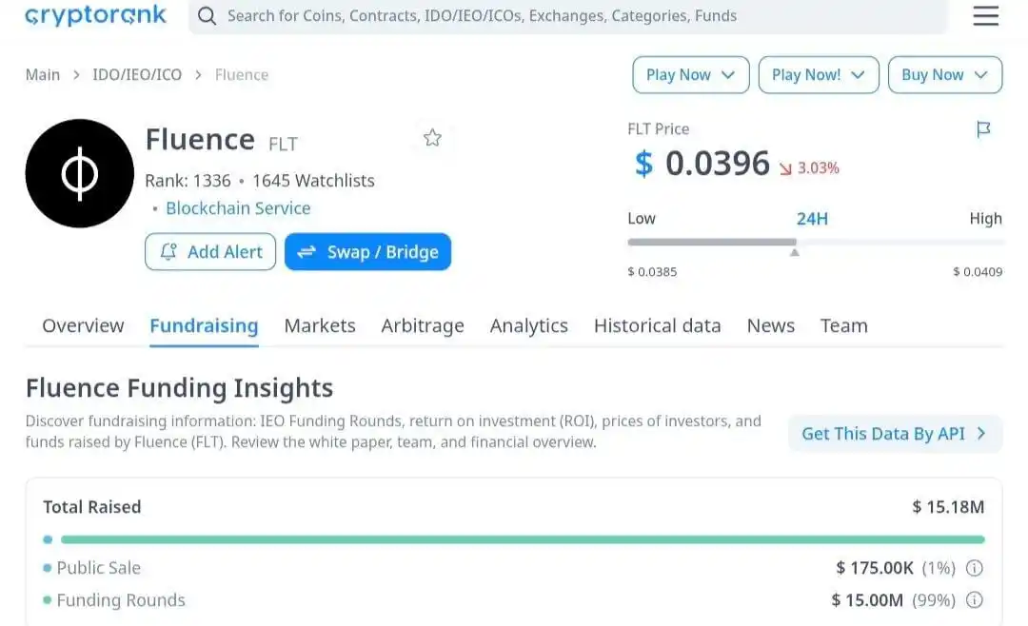Screen dimensions: 1028x626
Task: Switch to the Markets tab
Action: pos(319,325)
